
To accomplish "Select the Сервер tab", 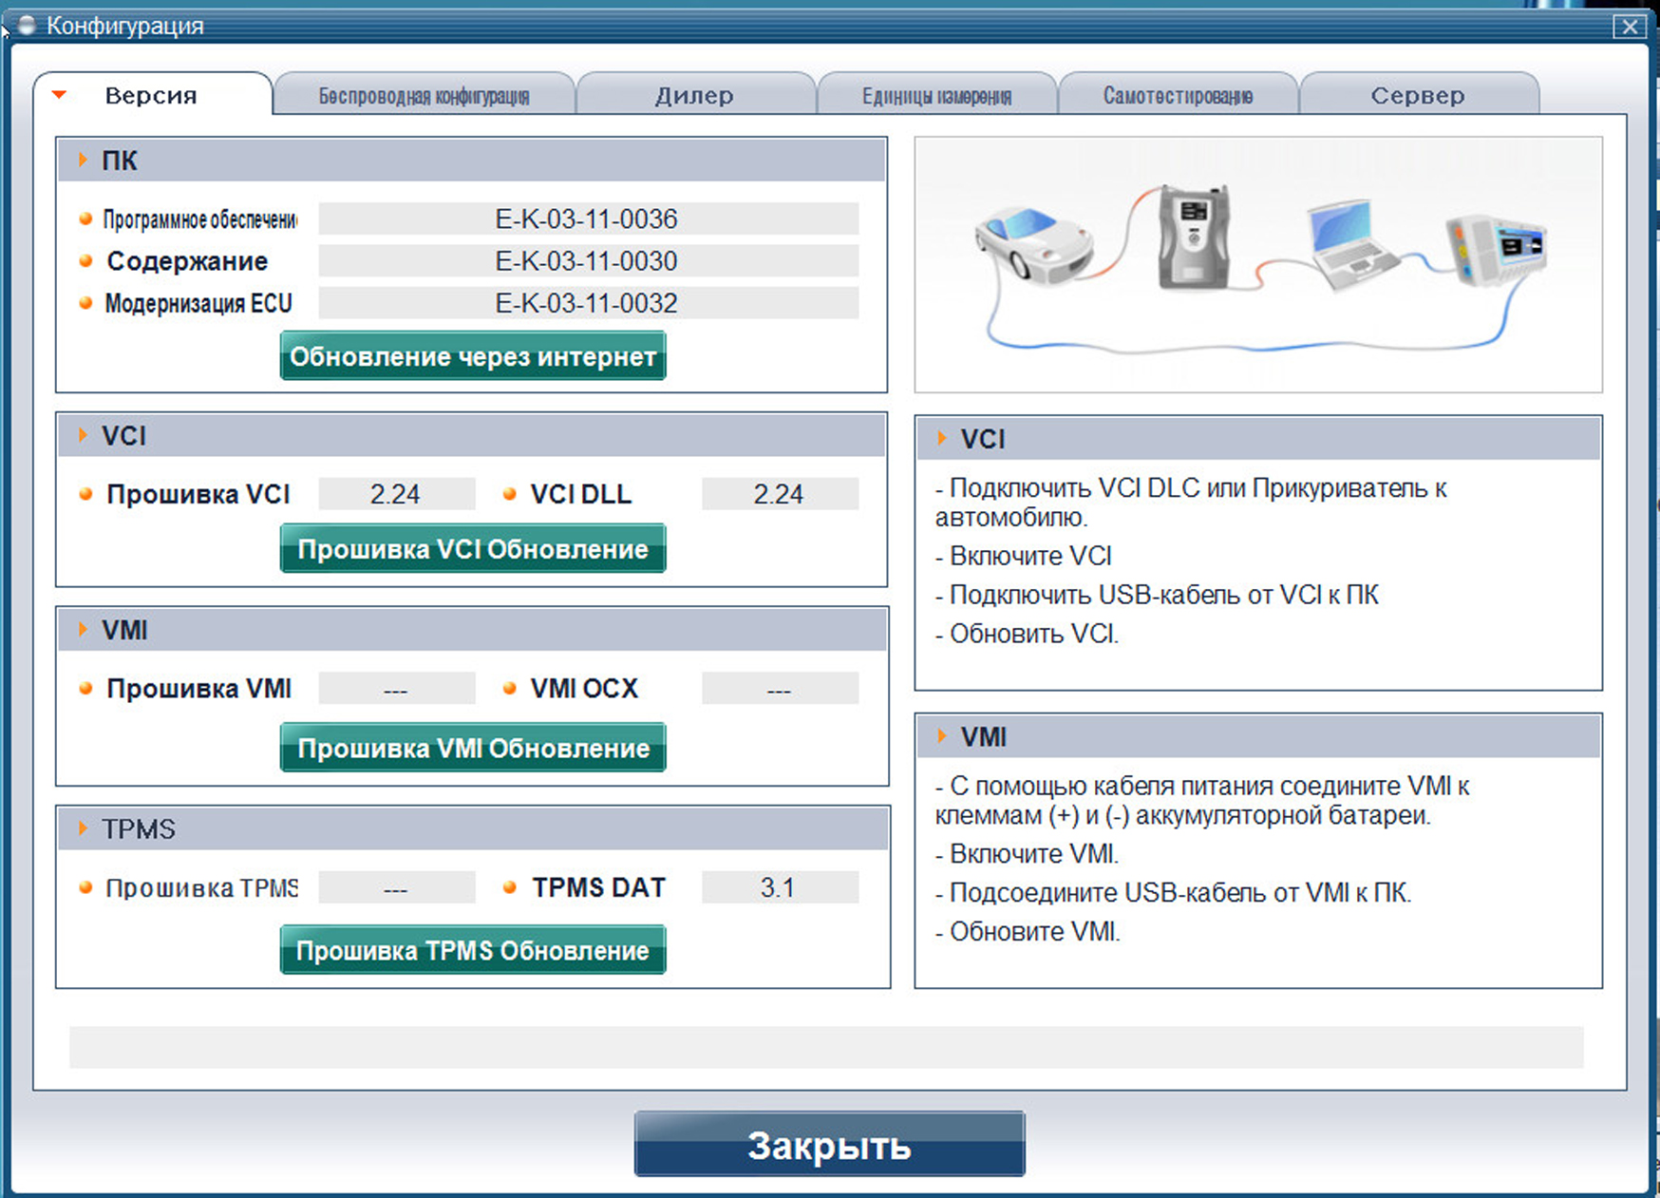I will tap(1417, 96).
